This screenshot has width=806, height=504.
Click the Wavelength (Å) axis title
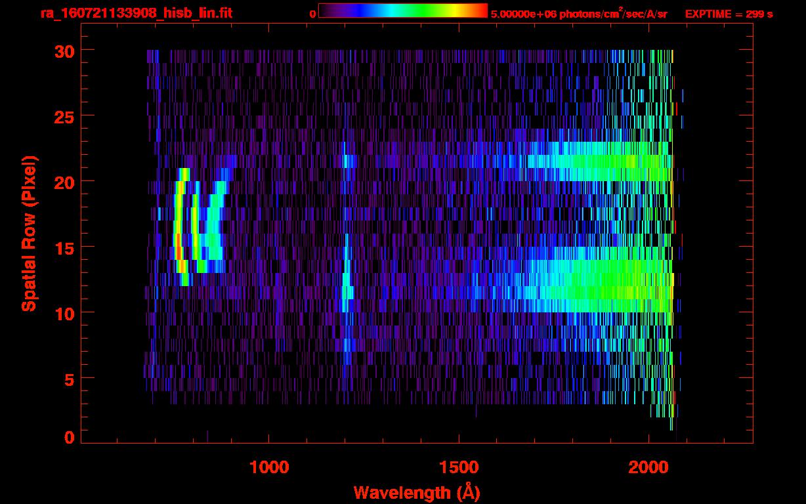click(x=417, y=492)
